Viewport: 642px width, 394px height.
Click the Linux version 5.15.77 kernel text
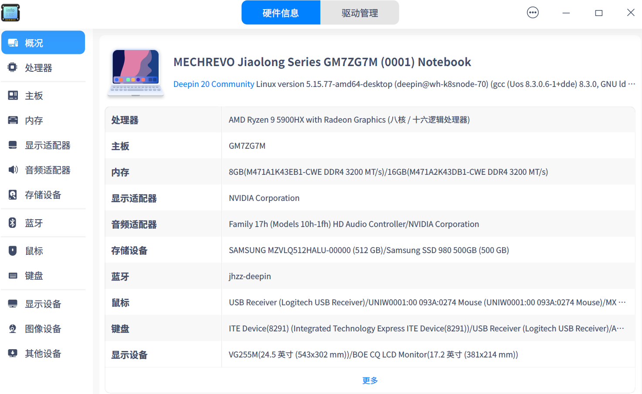click(x=445, y=84)
